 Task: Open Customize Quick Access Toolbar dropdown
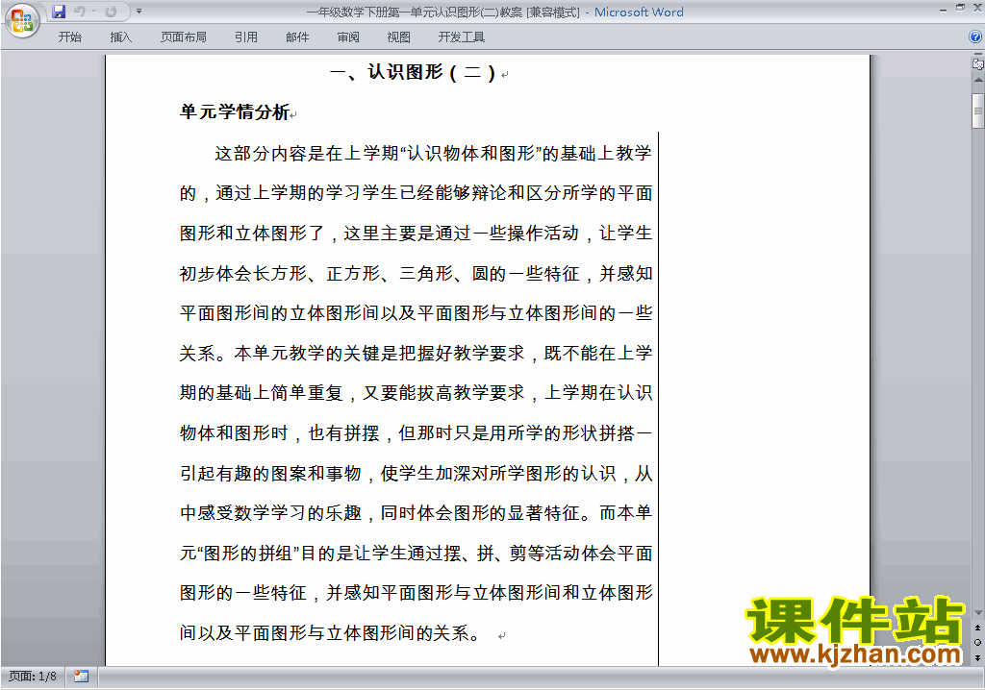pyautogui.click(x=139, y=12)
